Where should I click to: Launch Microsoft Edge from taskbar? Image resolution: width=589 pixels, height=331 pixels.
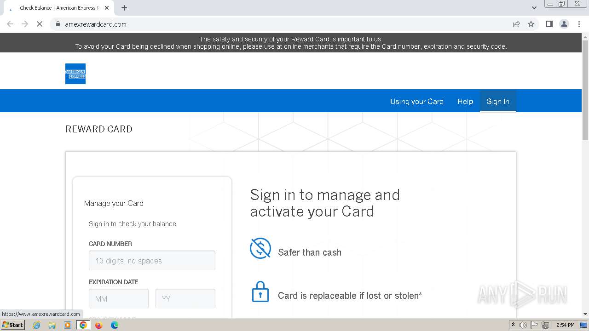[x=115, y=325]
